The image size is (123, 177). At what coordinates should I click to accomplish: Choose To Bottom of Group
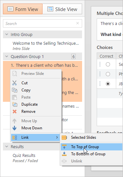coord(92,154)
